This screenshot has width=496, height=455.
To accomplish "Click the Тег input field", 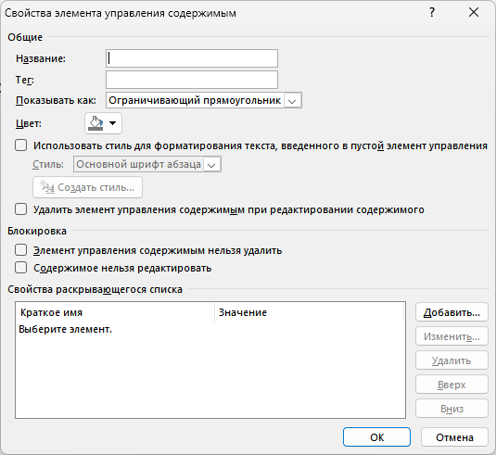I will click(192, 80).
